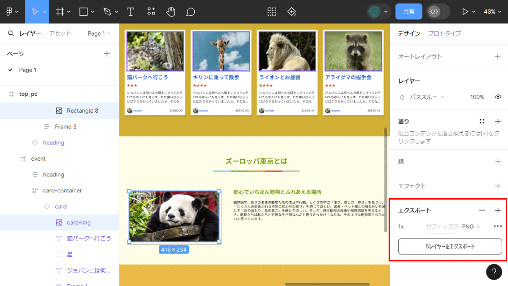Add auto layout with plus icon

point(498,56)
